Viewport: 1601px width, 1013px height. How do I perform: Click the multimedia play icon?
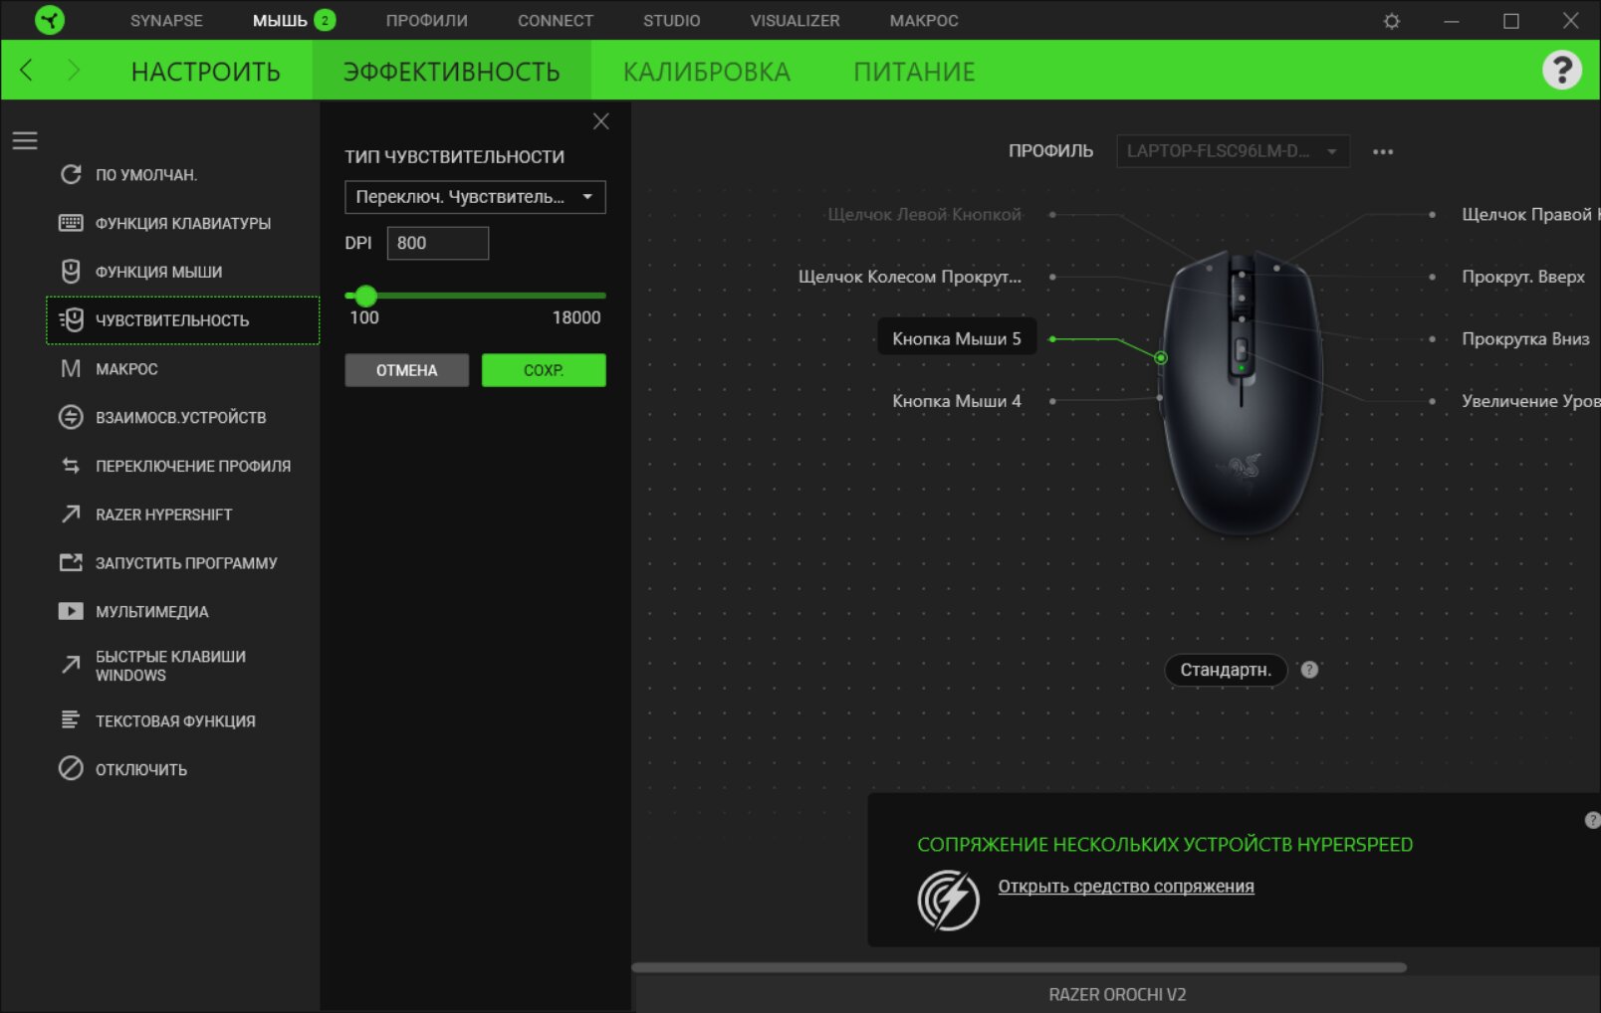tap(71, 611)
